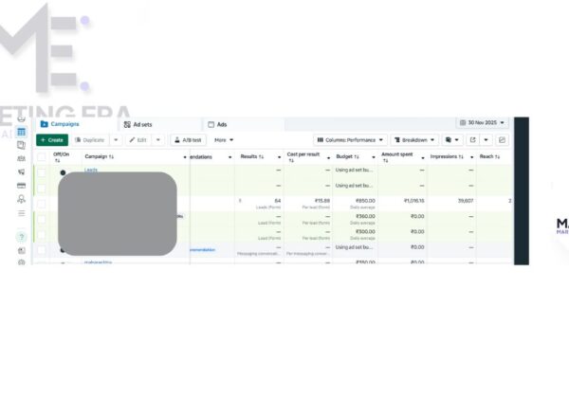This screenshot has height=397, width=569.
Task: Switch to the Campaigns tab
Action: pyautogui.click(x=60, y=124)
